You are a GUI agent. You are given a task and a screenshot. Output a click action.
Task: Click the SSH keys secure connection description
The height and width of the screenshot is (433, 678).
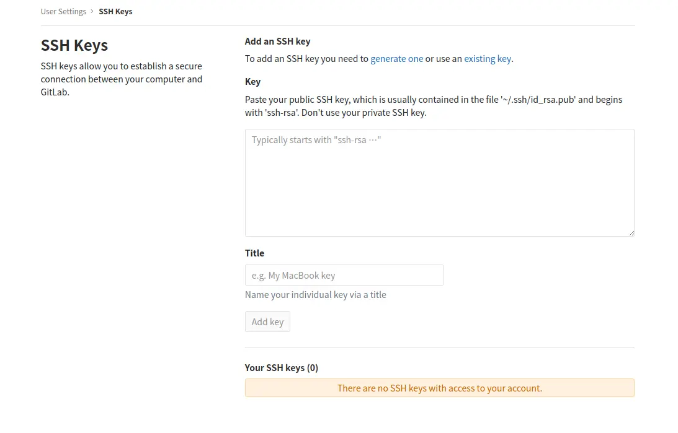(122, 79)
